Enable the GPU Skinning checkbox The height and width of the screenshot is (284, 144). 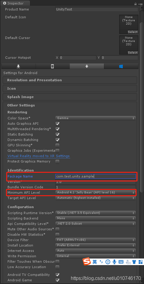click(x=57, y=145)
